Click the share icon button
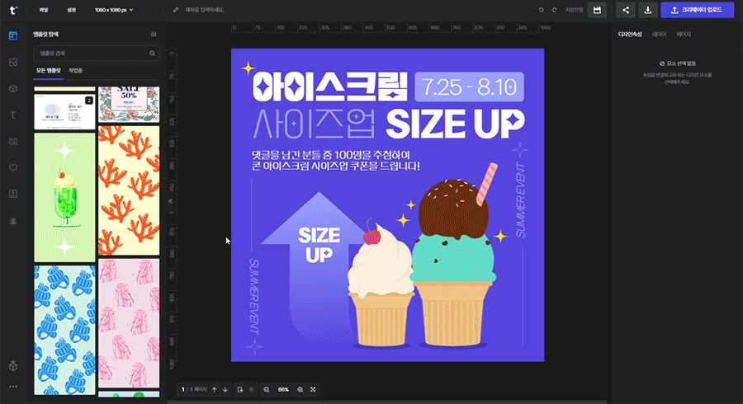 pos(625,10)
